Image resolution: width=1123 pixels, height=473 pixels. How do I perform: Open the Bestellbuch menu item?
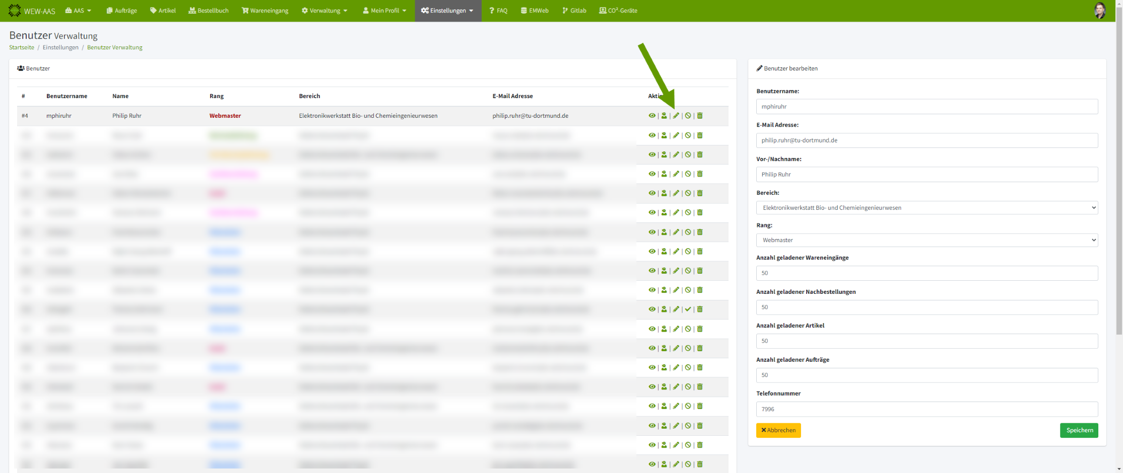(x=209, y=11)
